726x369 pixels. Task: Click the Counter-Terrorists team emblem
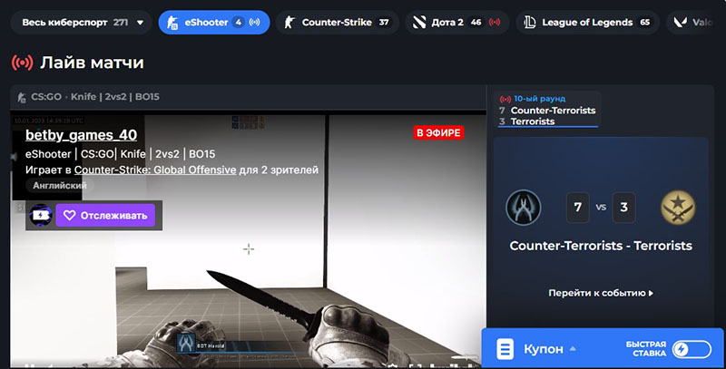pyautogui.click(x=524, y=208)
